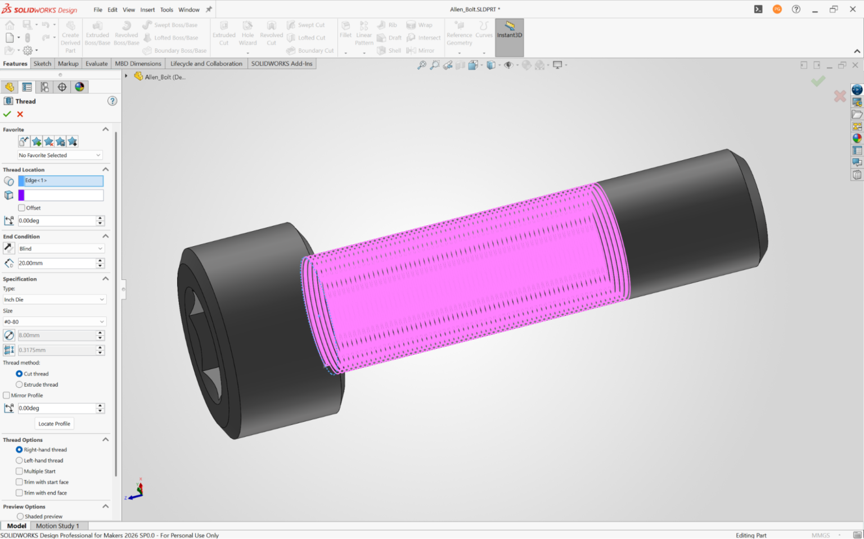This screenshot has width=864, height=539.
Task: Open the title bar help question mark
Action: coord(796,9)
